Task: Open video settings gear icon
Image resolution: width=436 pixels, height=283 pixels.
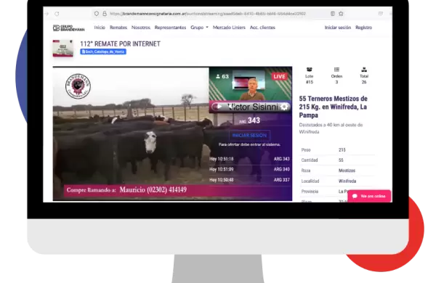Action: point(284,107)
